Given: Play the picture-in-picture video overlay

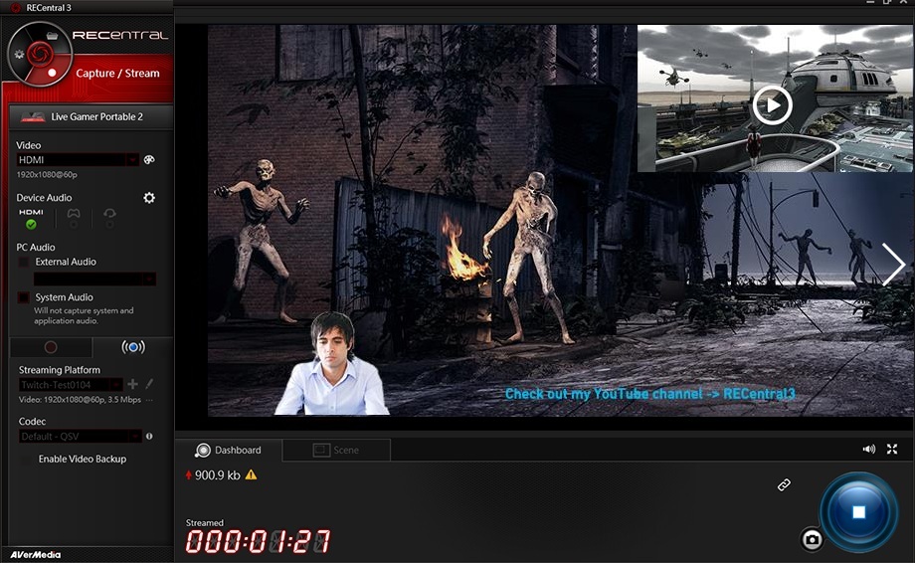Looking at the screenshot, I should (772, 105).
